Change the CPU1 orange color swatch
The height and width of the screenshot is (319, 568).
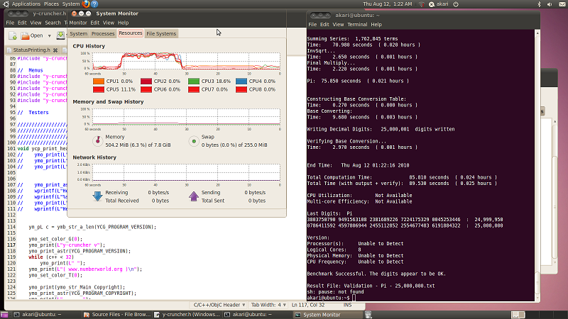click(99, 82)
